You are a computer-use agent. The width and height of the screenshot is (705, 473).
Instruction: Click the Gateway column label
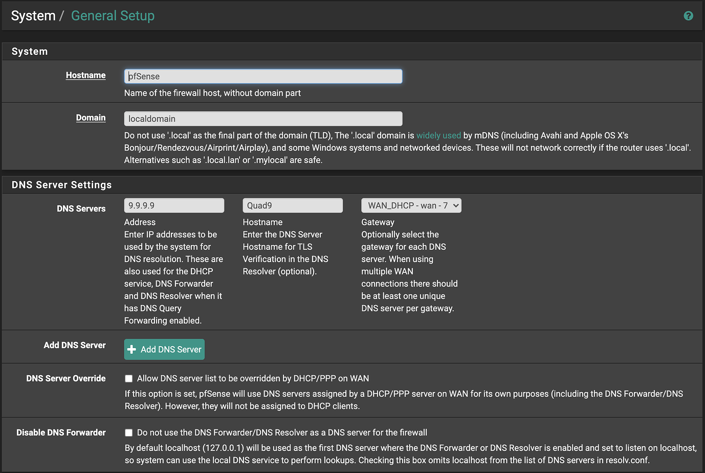click(378, 222)
